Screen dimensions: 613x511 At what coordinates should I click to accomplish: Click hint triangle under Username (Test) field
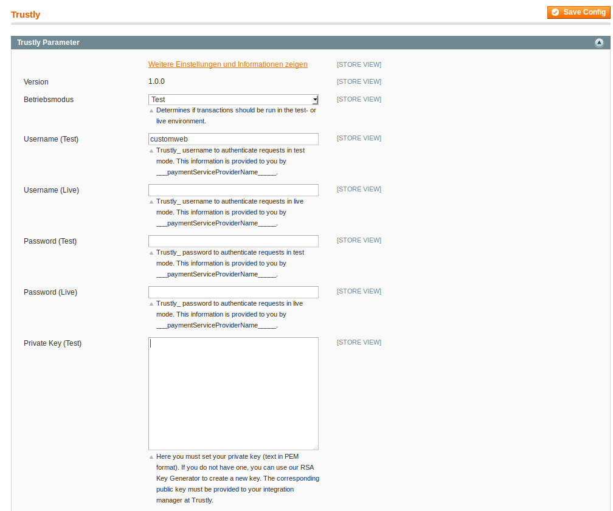click(x=151, y=151)
